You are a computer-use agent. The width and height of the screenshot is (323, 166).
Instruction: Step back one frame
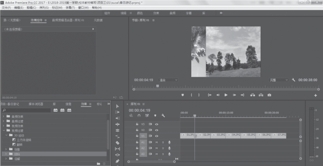(218, 95)
